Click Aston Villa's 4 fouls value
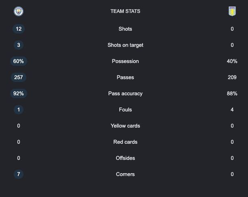This screenshot has height=197, width=248. (232, 109)
